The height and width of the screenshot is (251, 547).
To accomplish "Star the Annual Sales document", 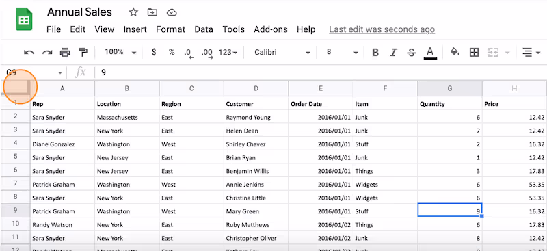I will click(x=133, y=12).
